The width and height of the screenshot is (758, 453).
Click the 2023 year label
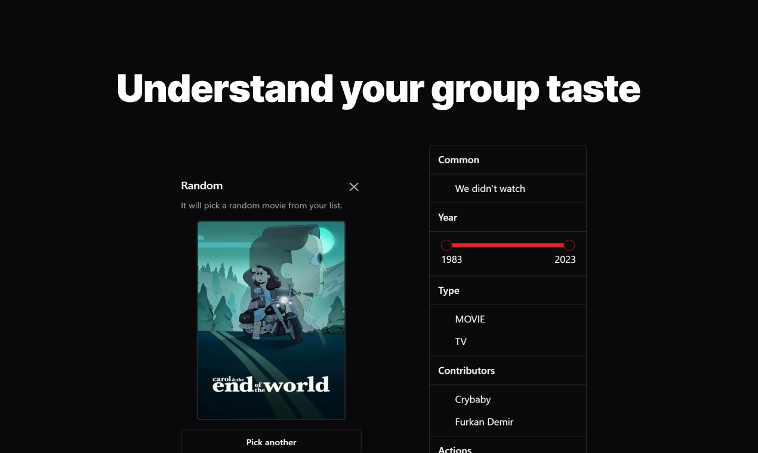pyautogui.click(x=565, y=259)
